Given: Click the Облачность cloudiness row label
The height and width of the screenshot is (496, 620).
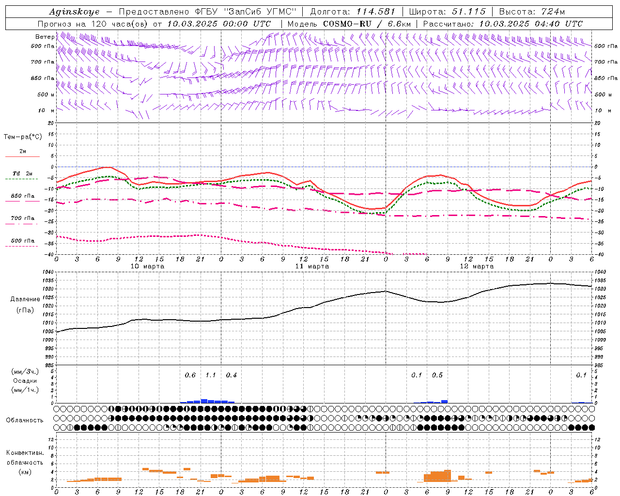Looking at the screenshot, I should coord(25,420).
